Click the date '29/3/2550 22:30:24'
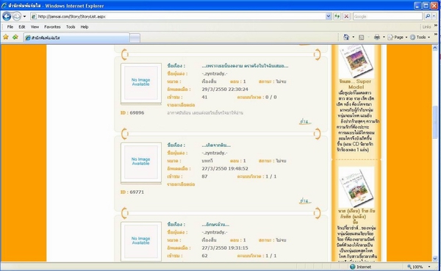This screenshot has width=441, height=271. pos(225,90)
